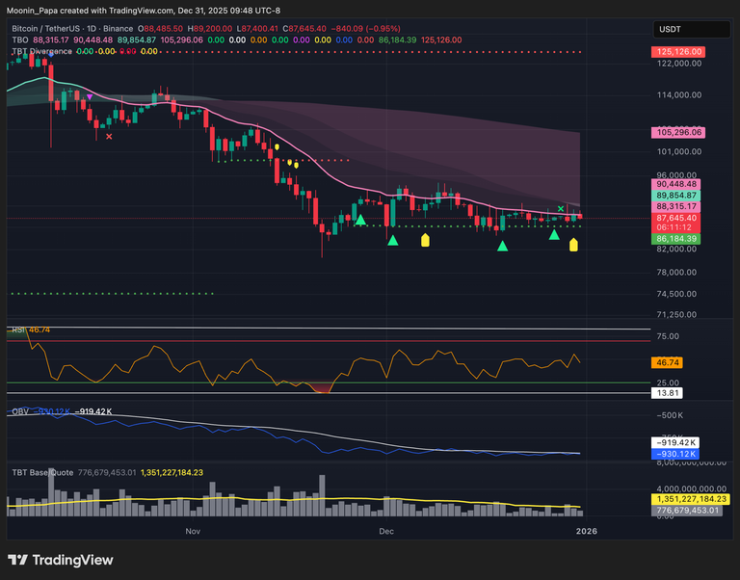
Task: Select the RSI indicator legend label
Action: pyautogui.click(x=18, y=330)
